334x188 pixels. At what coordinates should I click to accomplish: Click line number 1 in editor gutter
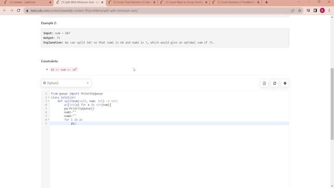point(46,93)
